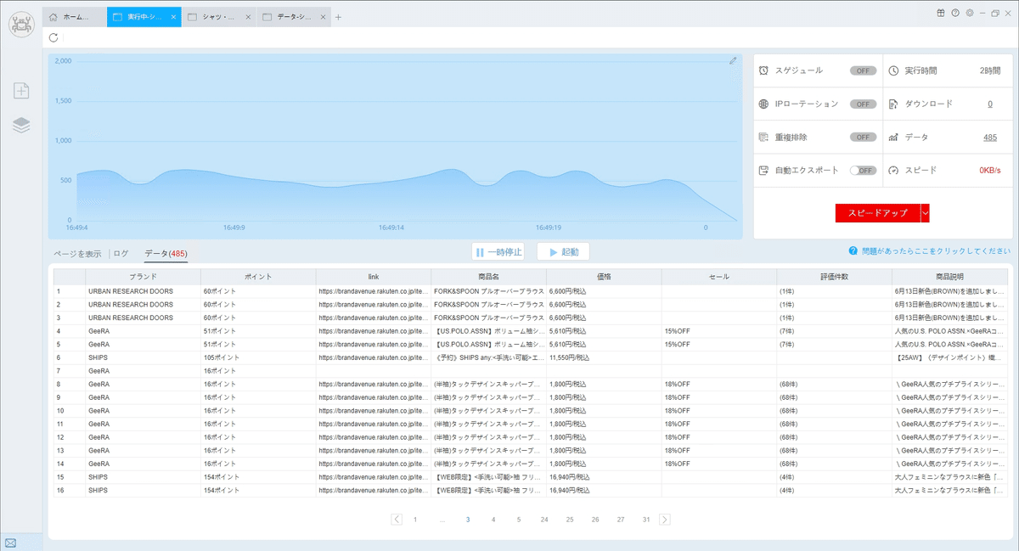Click the pagination ellipsis
This screenshot has width=1019, height=551.
coord(442,519)
